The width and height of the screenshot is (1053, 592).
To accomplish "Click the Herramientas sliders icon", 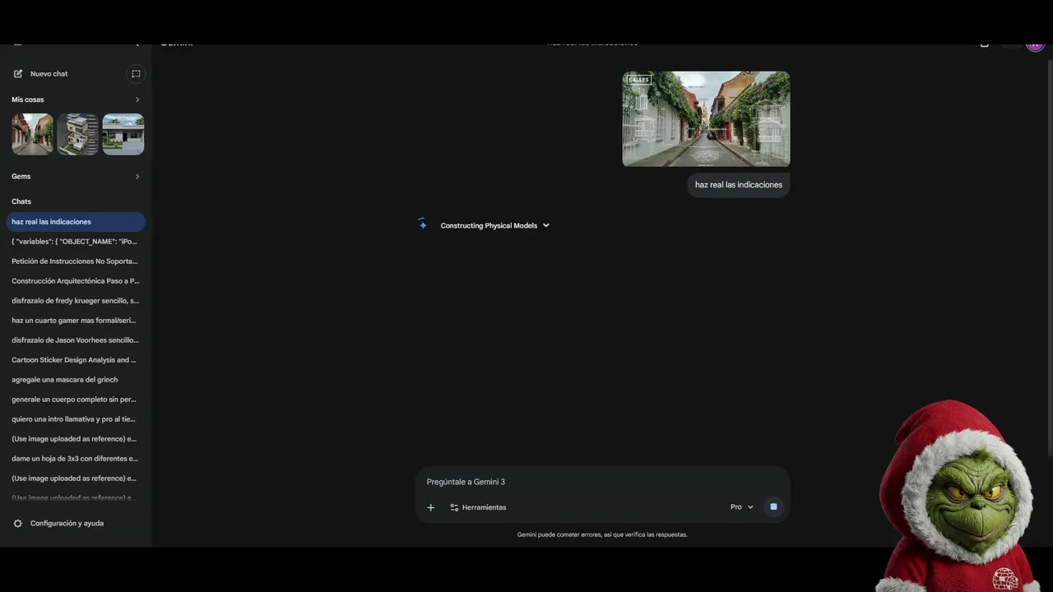I will pos(454,507).
